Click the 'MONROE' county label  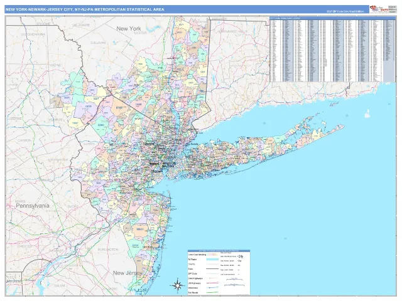[x=56, y=120]
